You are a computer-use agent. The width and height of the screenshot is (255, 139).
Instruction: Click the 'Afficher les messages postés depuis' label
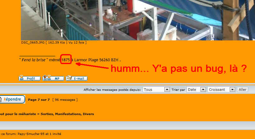[112, 90]
